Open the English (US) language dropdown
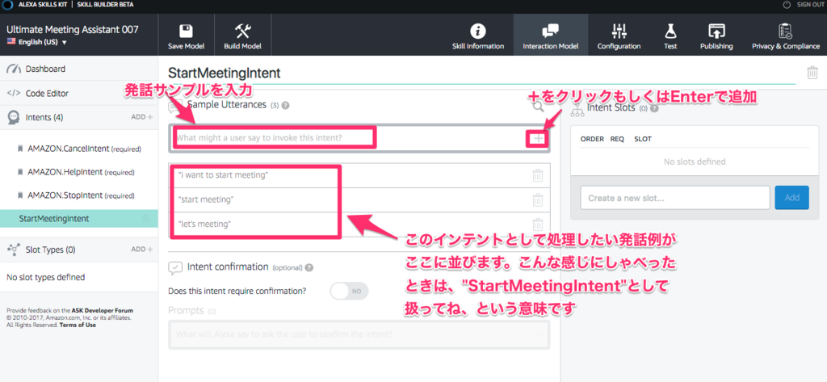 click(x=37, y=42)
